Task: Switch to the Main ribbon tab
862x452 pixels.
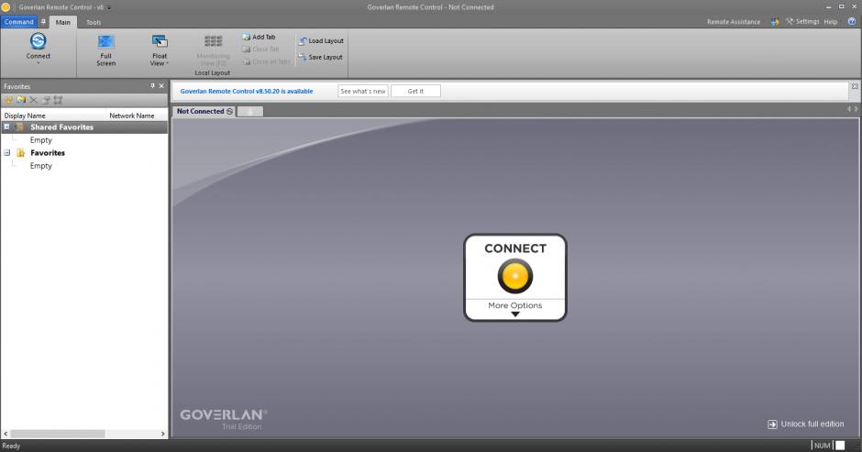Action: pos(62,23)
